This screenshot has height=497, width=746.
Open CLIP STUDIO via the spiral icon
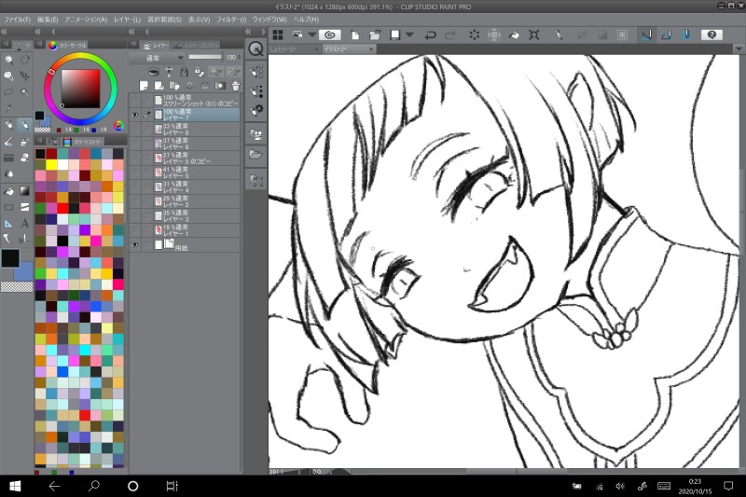click(330, 35)
